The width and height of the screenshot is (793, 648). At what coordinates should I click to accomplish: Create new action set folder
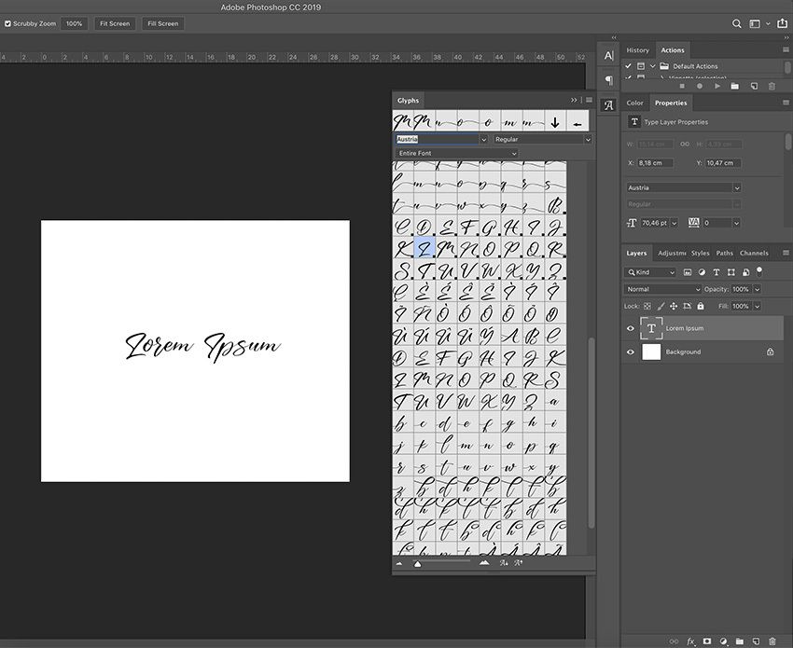click(735, 87)
